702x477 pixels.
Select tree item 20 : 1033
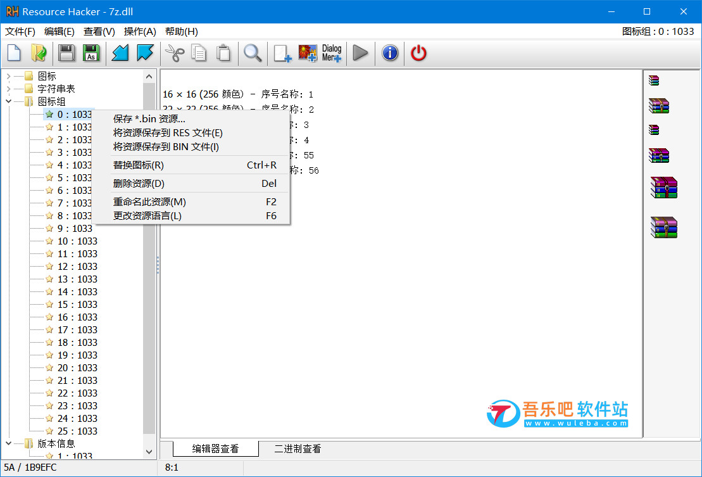(x=77, y=367)
